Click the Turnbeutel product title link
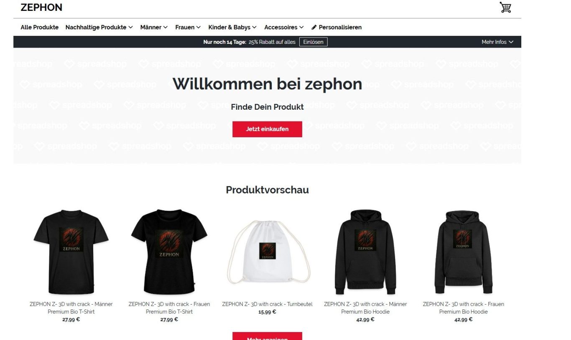The image size is (571, 340). click(x=267, y=304)
